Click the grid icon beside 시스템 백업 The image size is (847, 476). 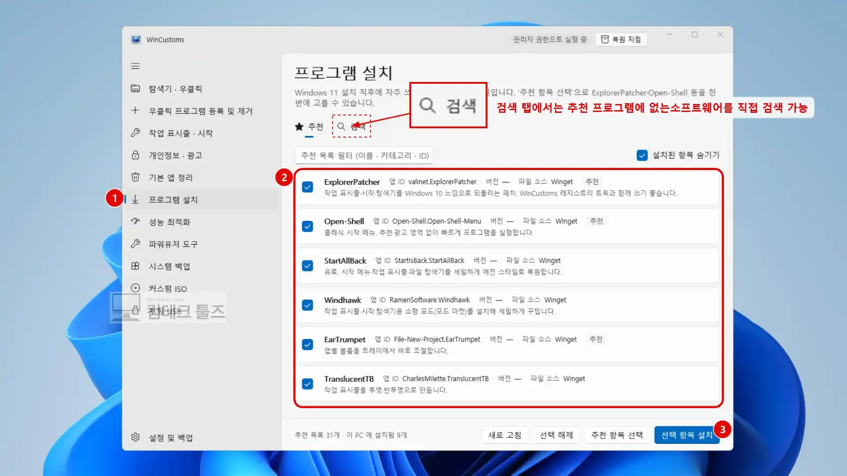point(135,266)
